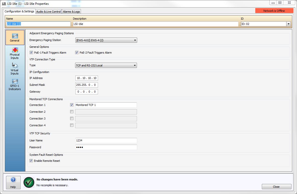Screen dimensions: 297x194
Task: Enable the Connection 4 checkbox
Action: [72, 125]
